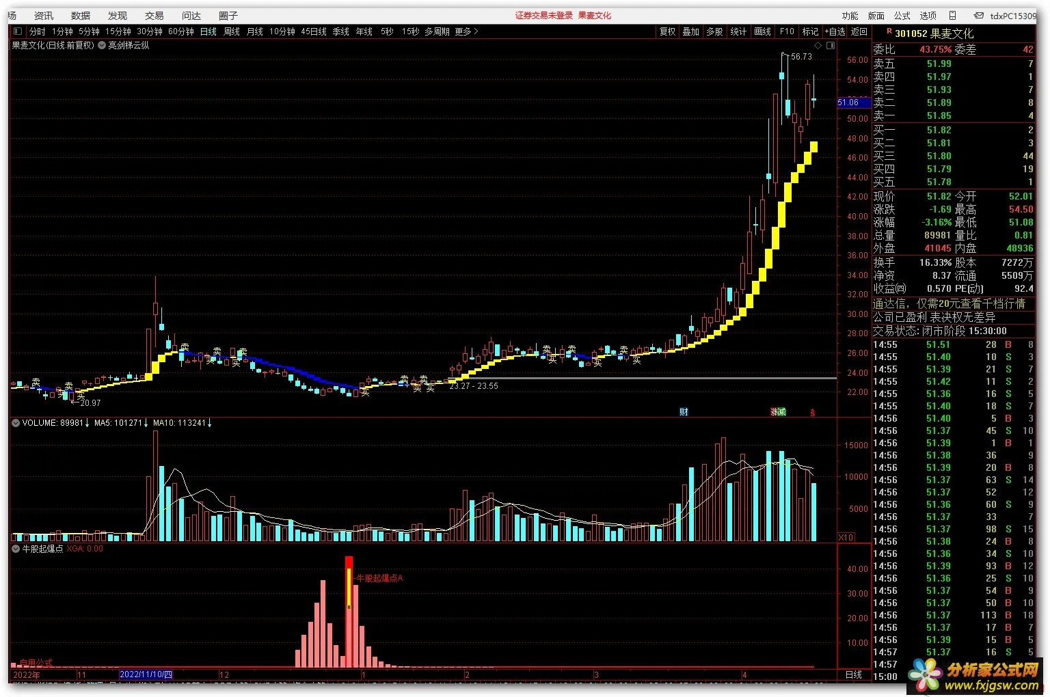Screen dimensions: 1050x697
Task: Click the 统计 statistics button
Action: coord(738,31)
